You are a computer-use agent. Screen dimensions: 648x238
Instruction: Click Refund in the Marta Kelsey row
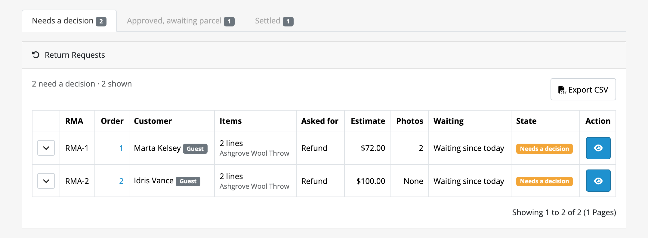(314, 148)
